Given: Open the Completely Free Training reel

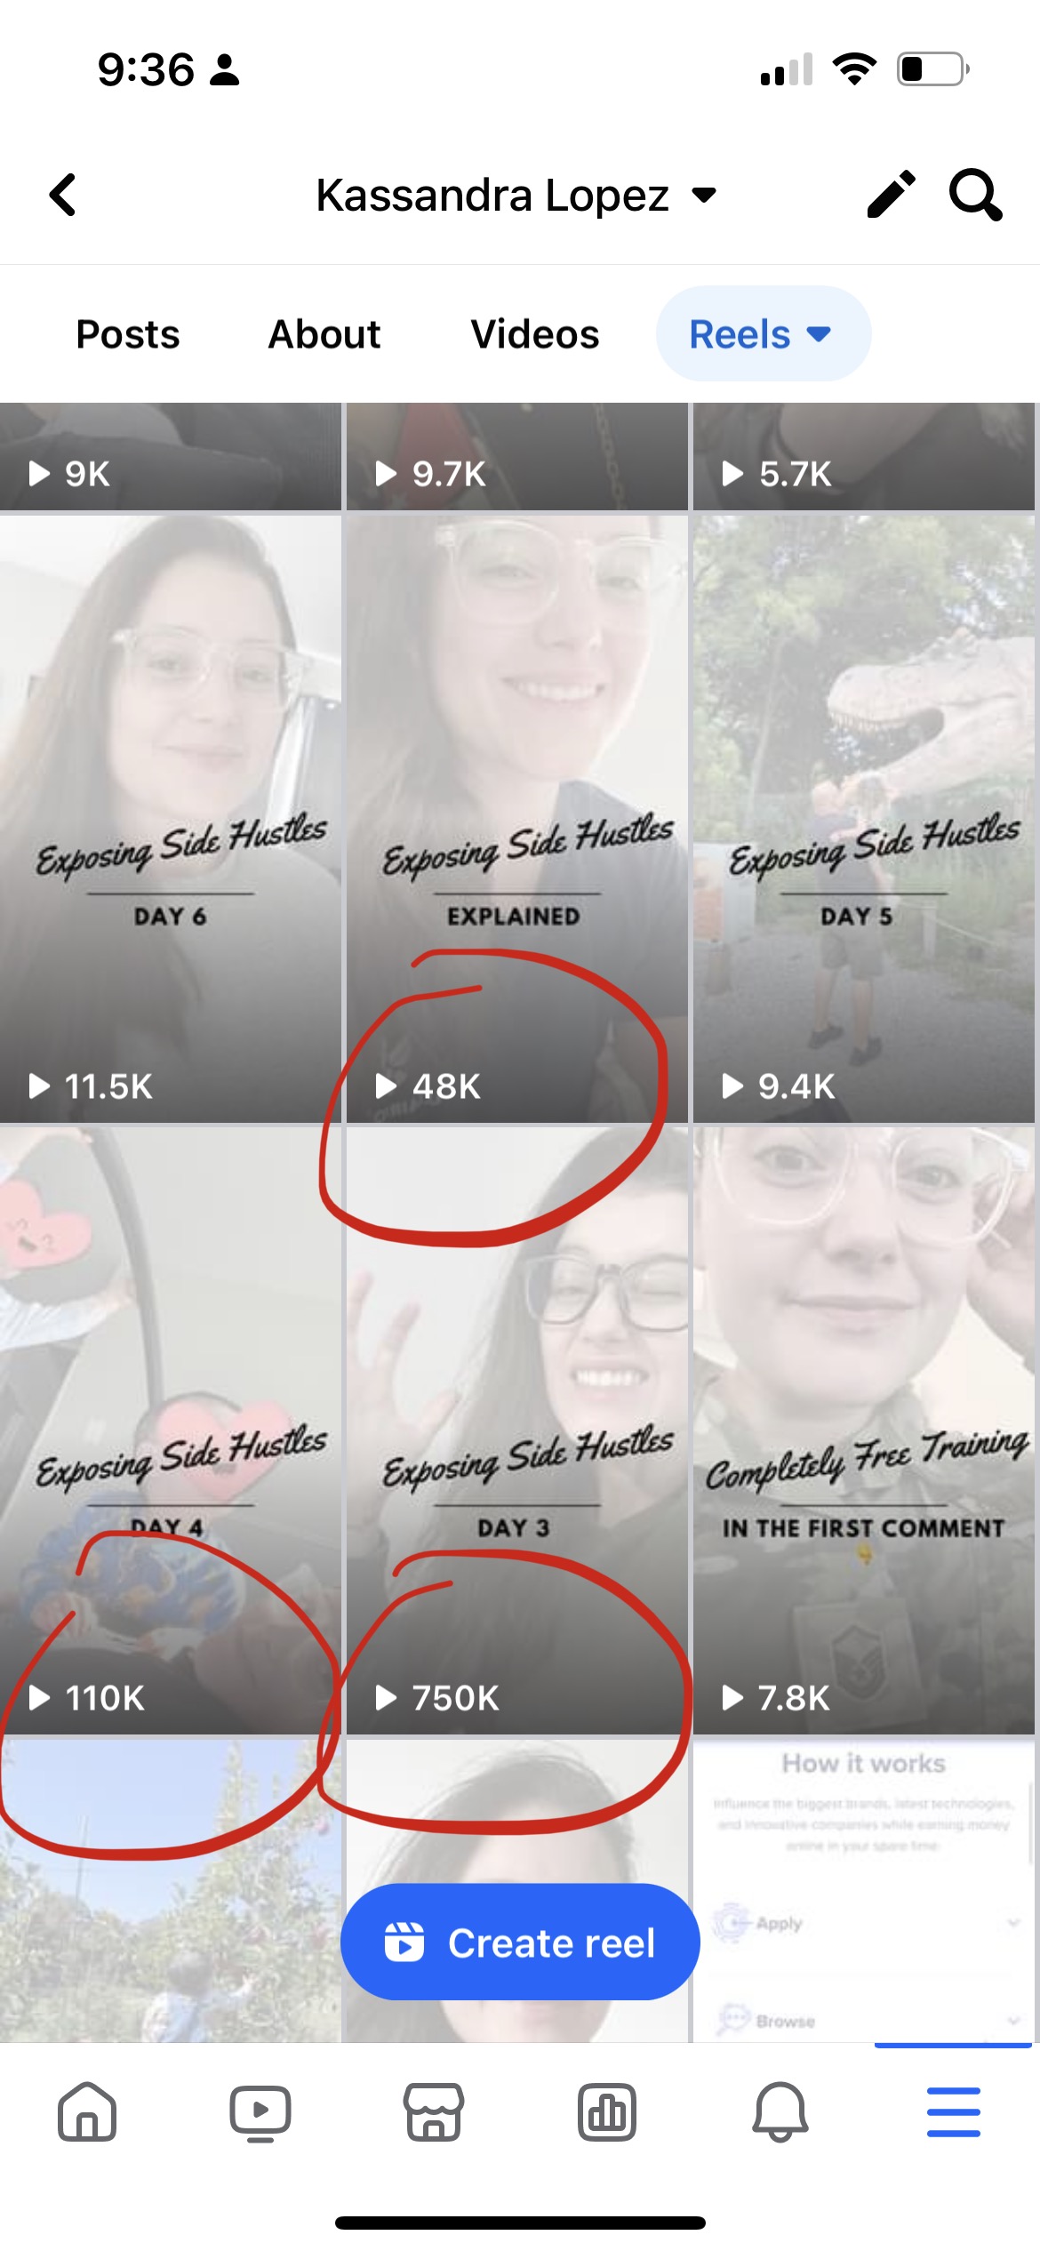Looking at the screenshot, I should pos(864,1430).
